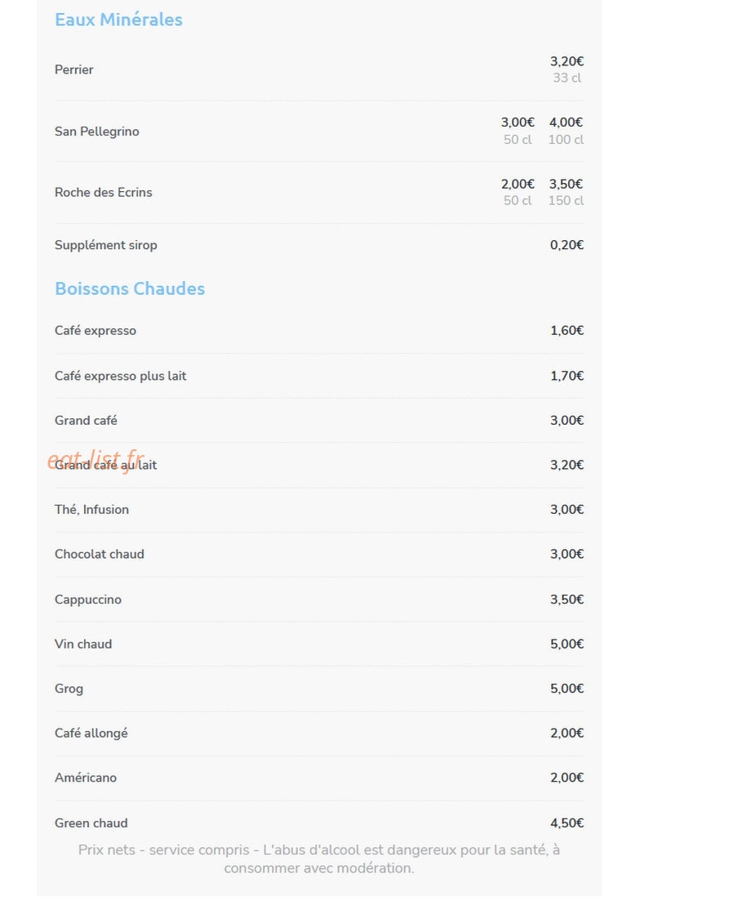The image size is (734, 914).
Task: Click the Boissons Chaudes section heading
Action: pos(129,288)
